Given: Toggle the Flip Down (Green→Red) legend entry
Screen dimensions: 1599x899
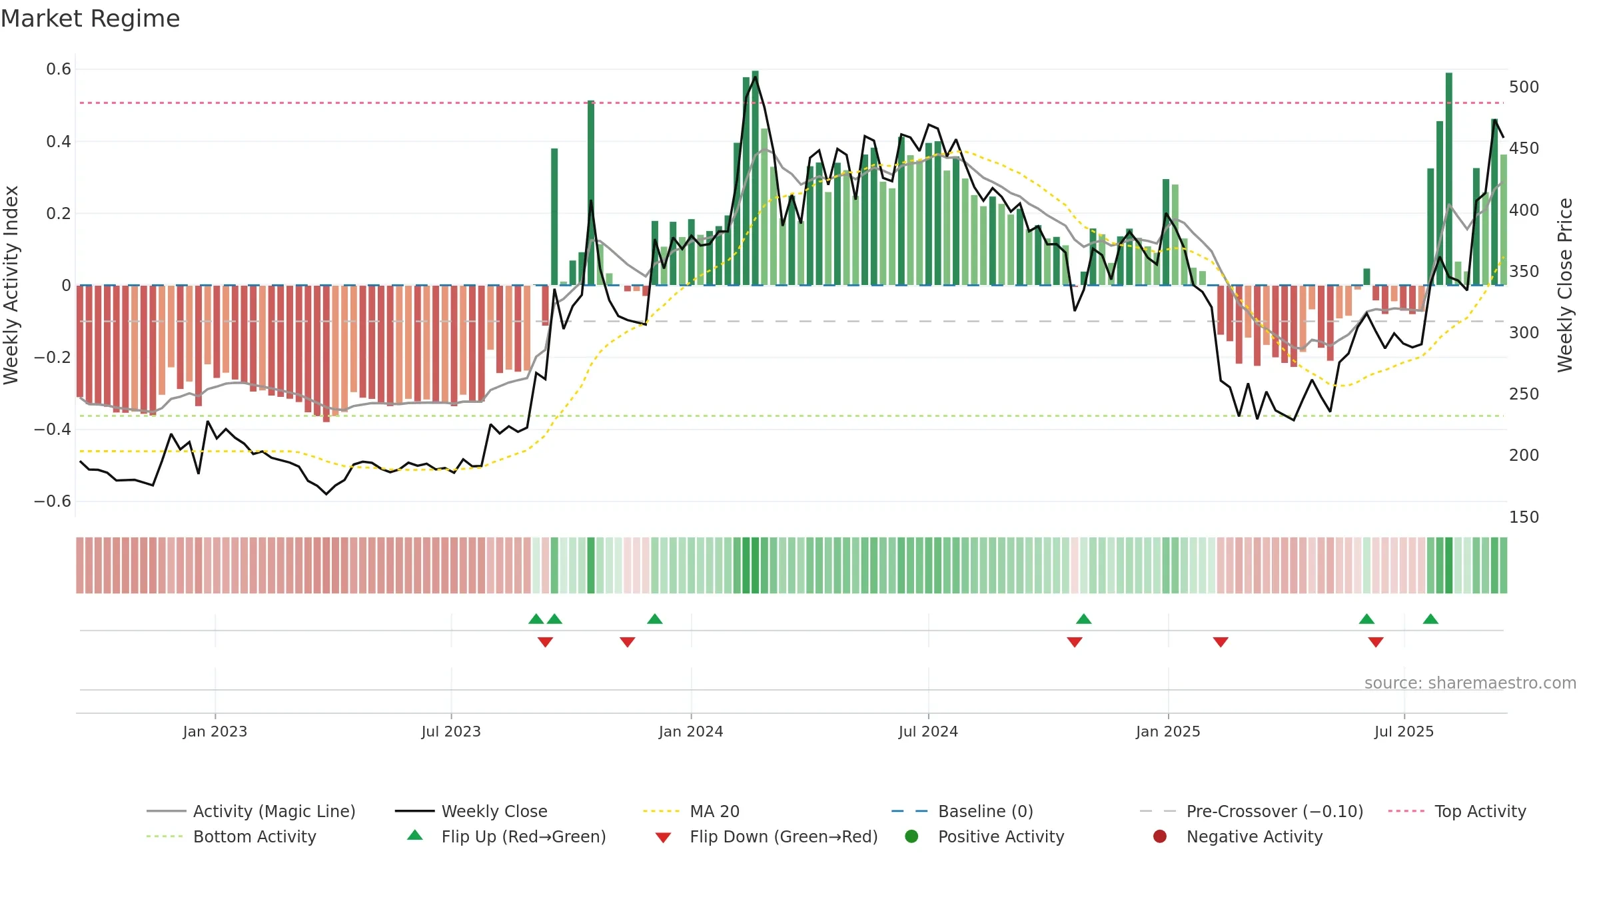Looking at the screenshot, I should click(x=766, y=836).
